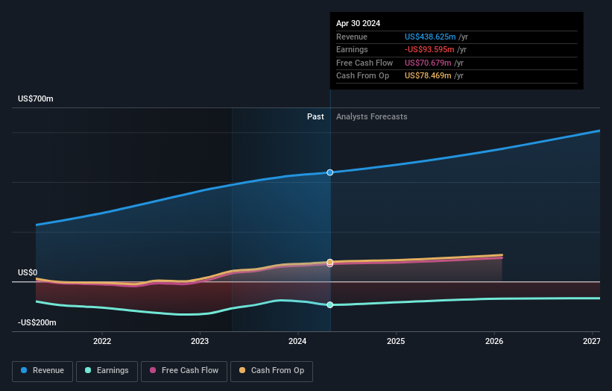The image size is (612, 391).
Task: Click the US$70.679m free cash flow value
Action: coord(428,63)
